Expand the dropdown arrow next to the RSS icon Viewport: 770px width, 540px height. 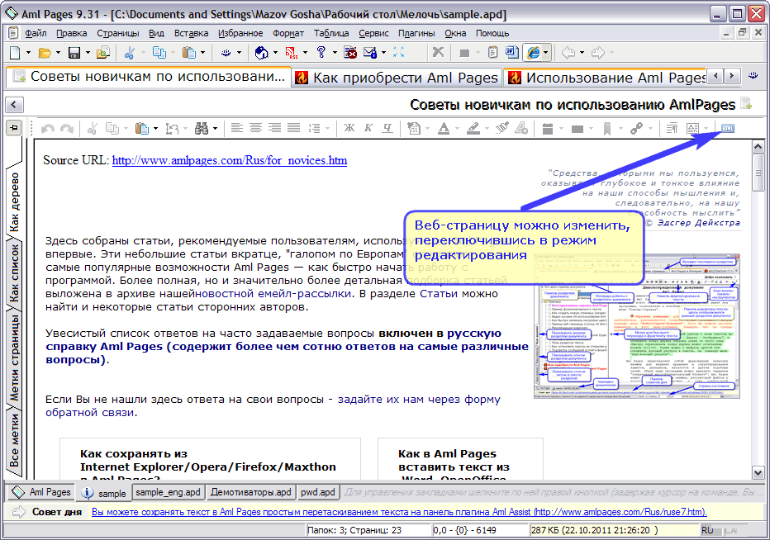(305, 53)
